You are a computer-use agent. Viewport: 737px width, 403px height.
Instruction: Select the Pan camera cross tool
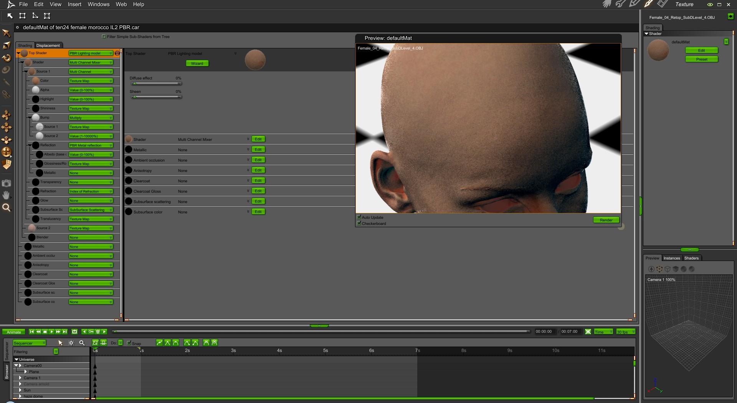(x=6, y=127)
